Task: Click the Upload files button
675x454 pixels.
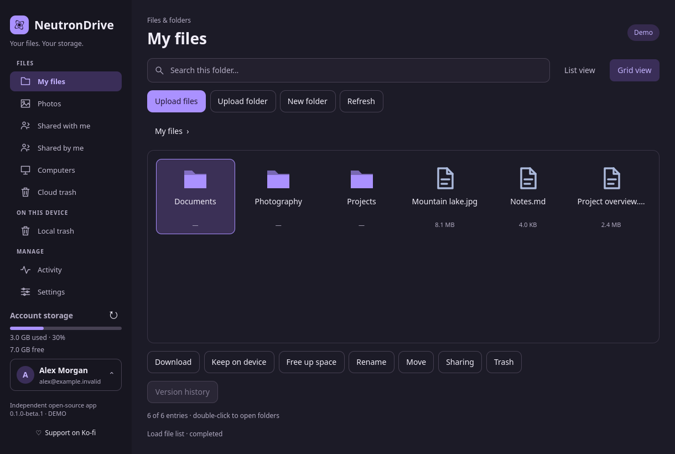Action: point(176,101)
